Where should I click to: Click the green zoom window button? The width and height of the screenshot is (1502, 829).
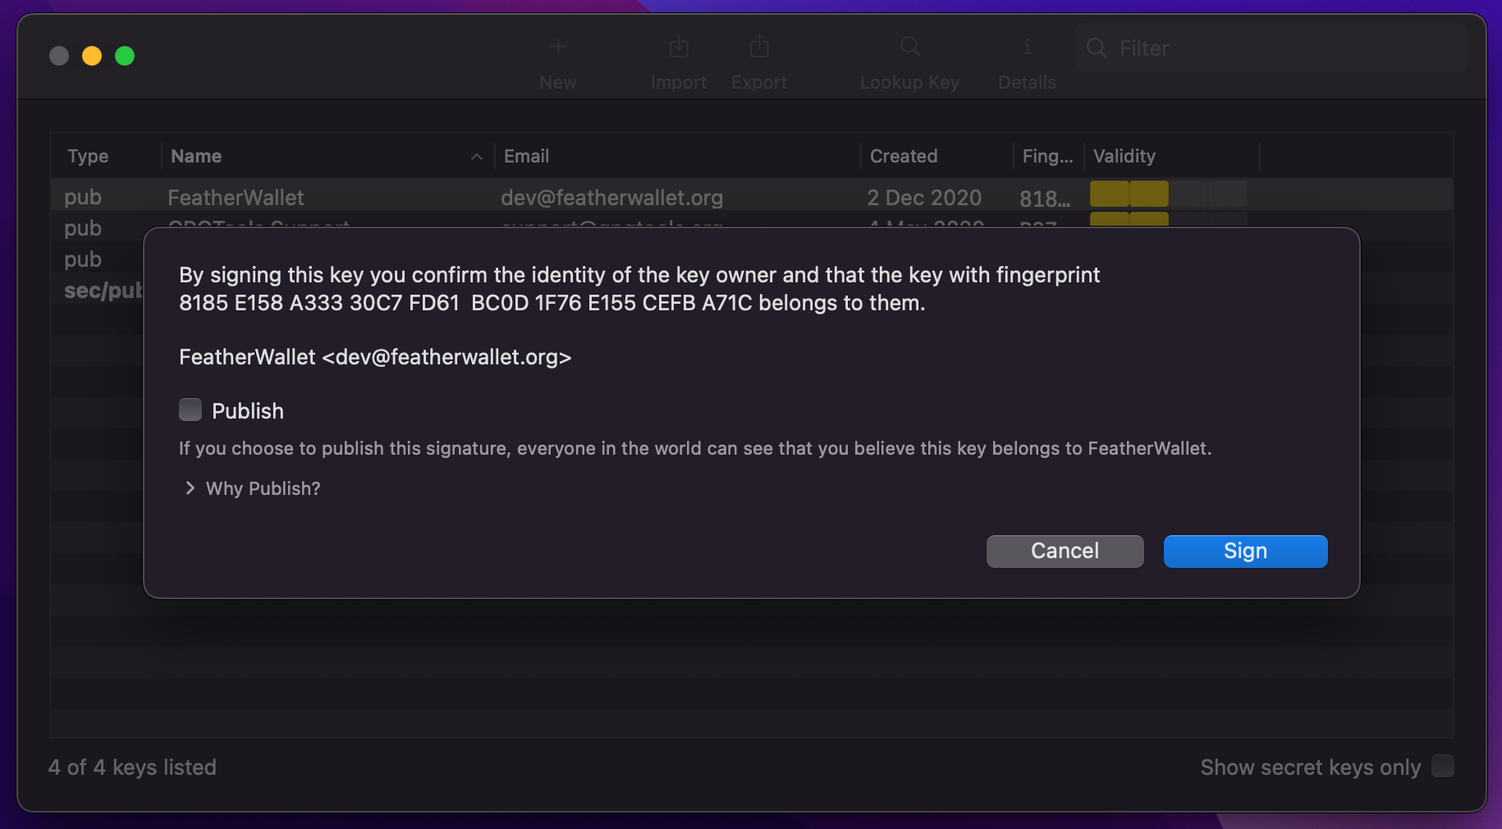pos(125,56)
